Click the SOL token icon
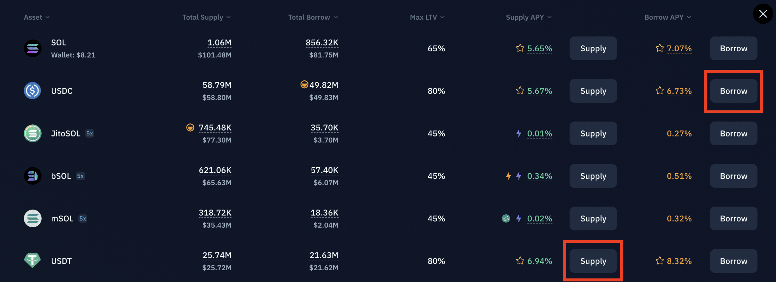This screenshot has height=282, width=776. coord(33,48)
